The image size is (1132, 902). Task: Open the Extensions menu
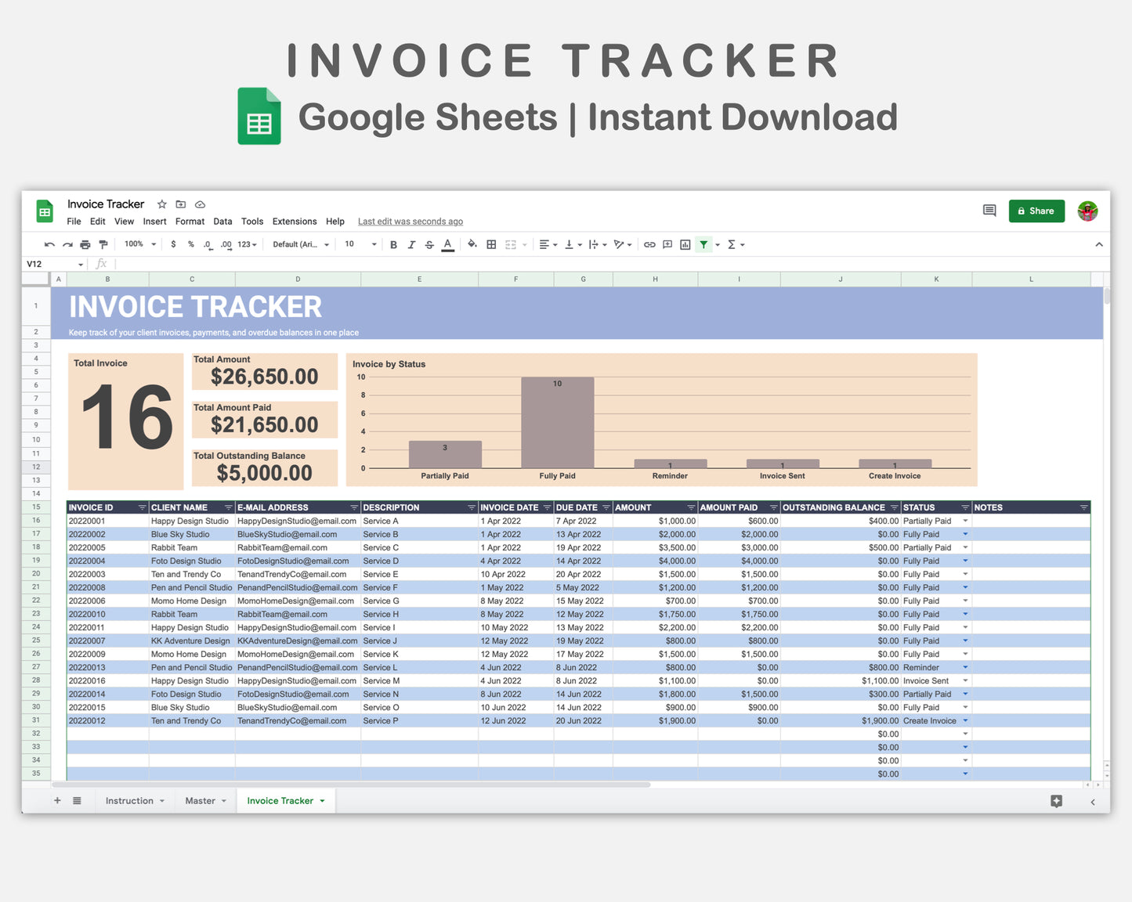[295, 222]
